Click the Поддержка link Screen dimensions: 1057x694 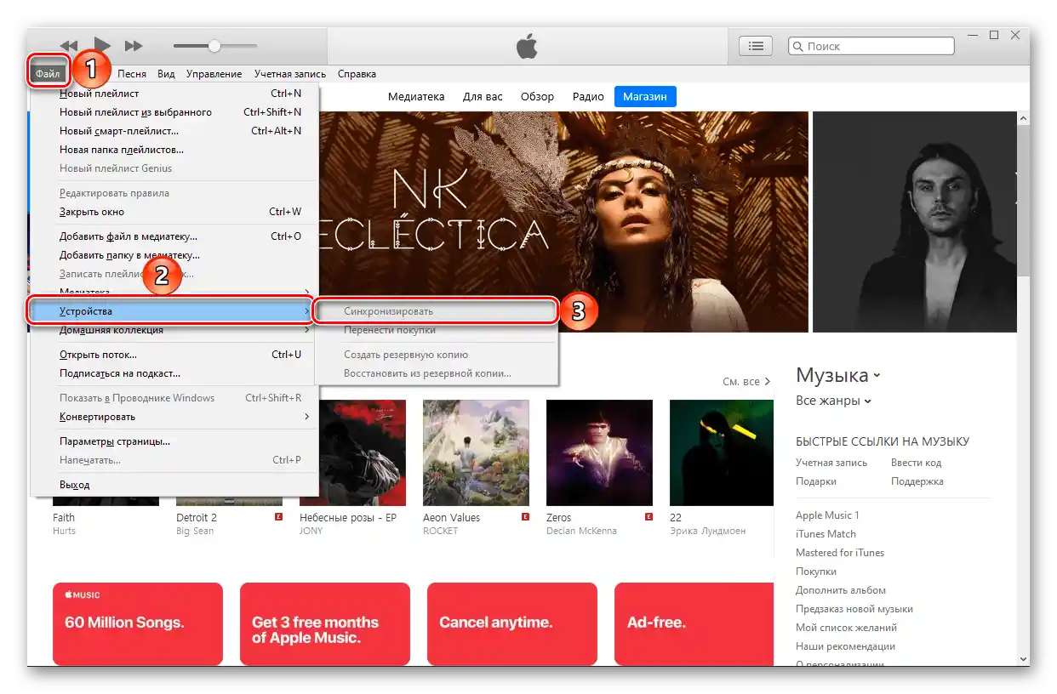[x=917, y=481]
